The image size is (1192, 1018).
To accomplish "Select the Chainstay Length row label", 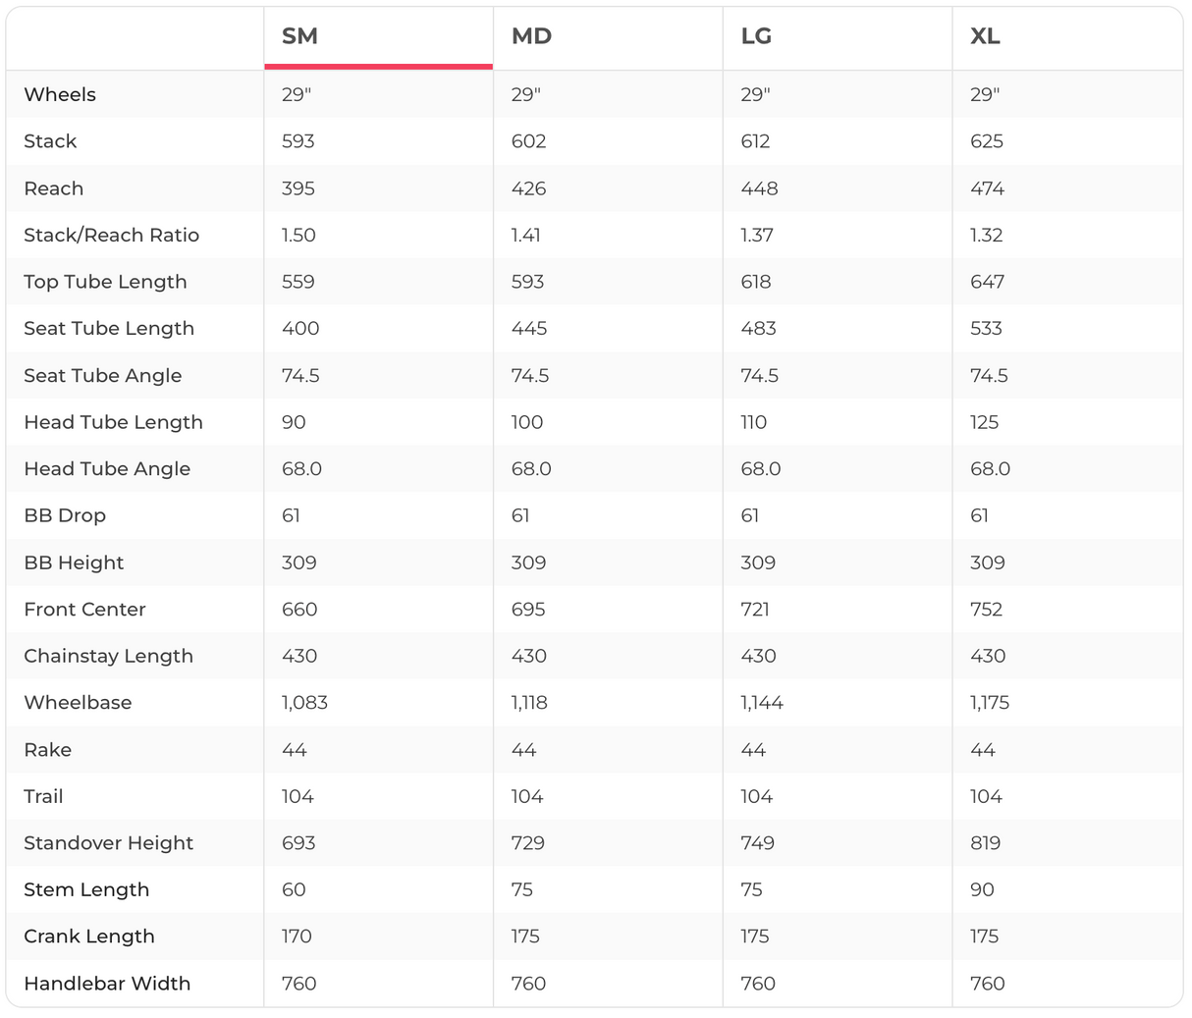I will click(108, 657).
